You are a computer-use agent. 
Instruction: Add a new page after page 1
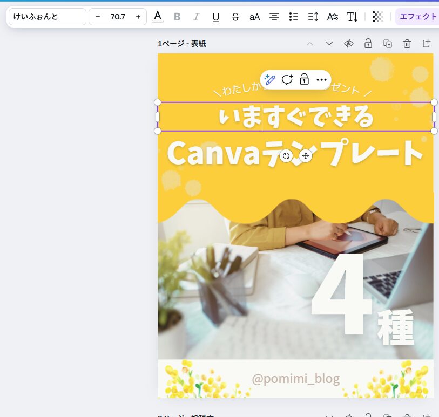(427, 44)
